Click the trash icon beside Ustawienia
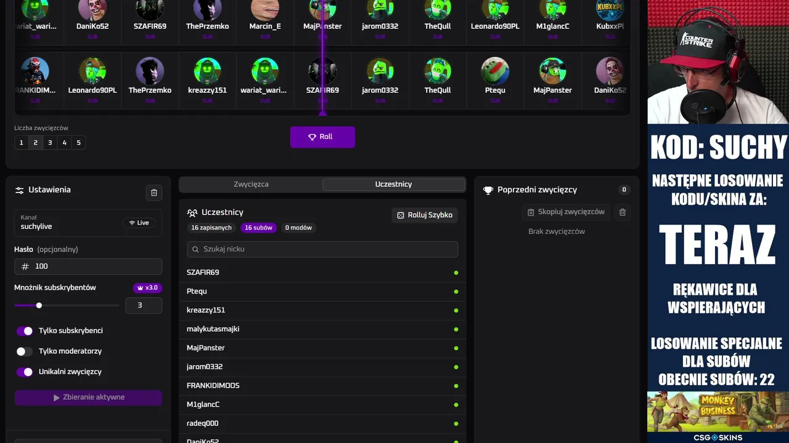This screenshot has height=443, width=789. point(154,193)
